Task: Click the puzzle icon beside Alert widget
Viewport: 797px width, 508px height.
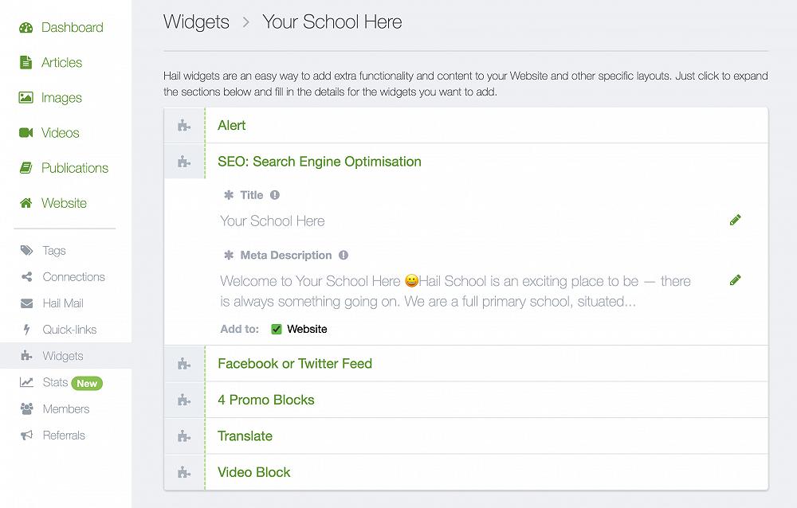Action: click(x=184, y=126)
